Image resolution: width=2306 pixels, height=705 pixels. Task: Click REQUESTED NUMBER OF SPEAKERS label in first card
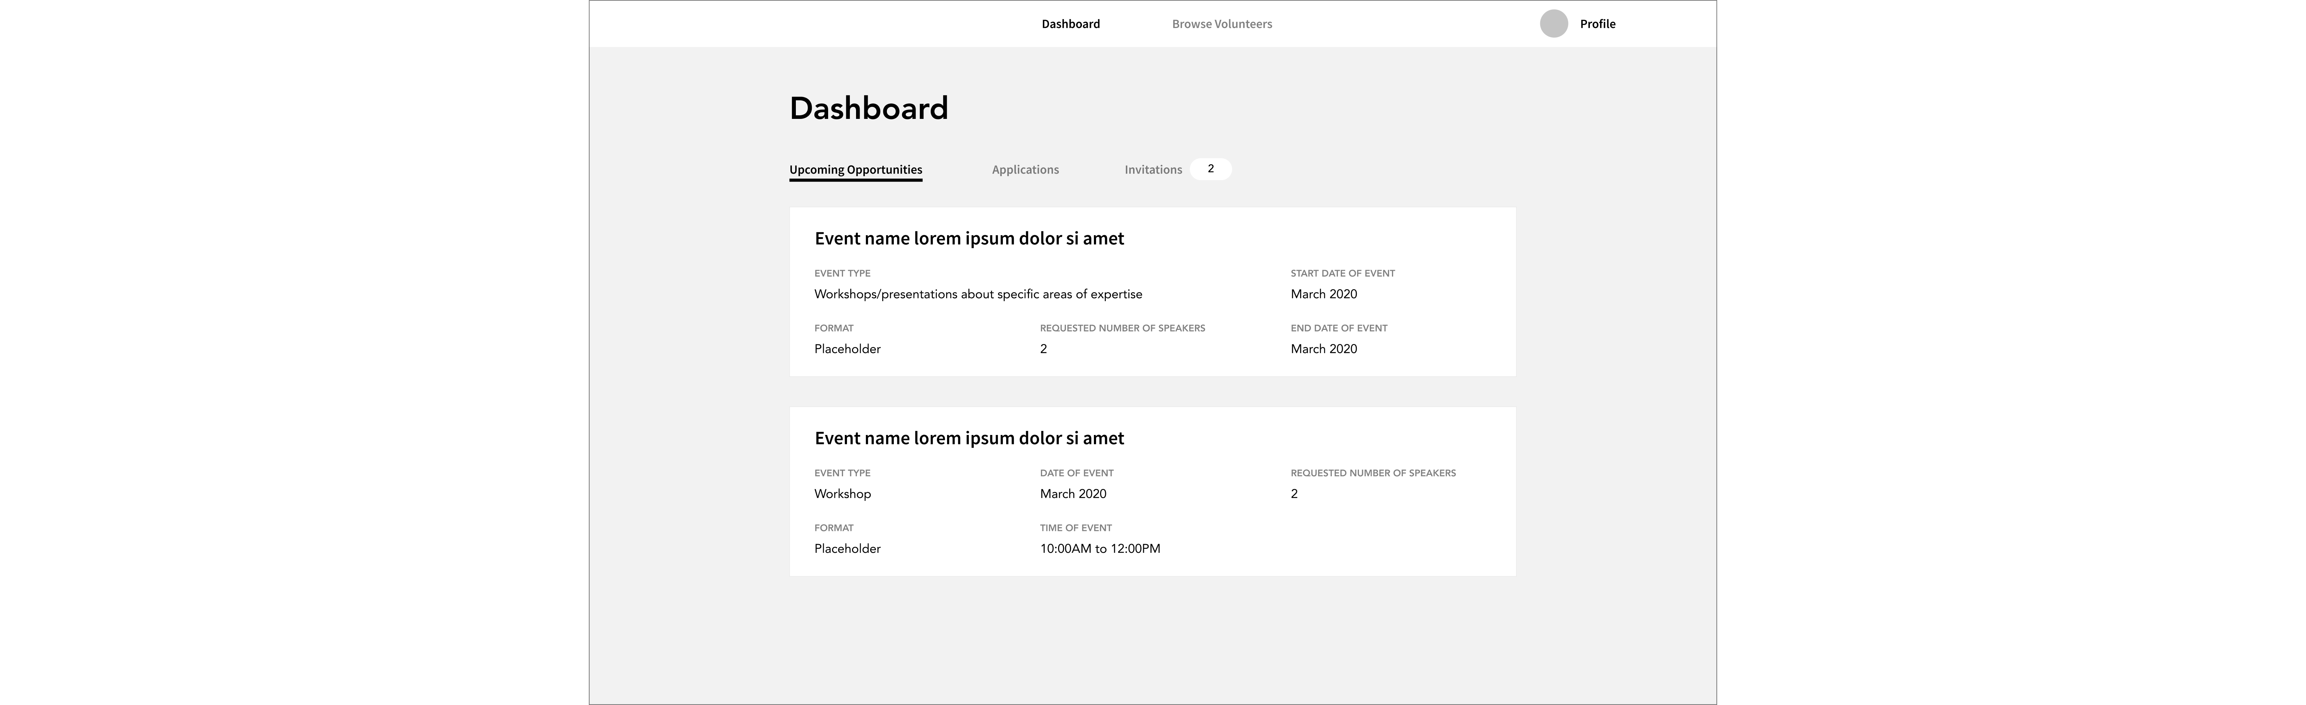point(1122,328)
